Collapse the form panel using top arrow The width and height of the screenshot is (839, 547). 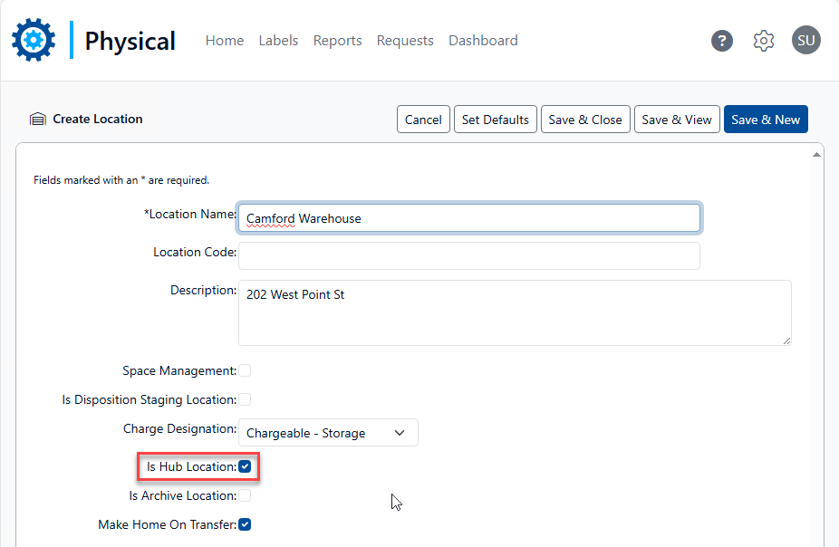[815, 156]
